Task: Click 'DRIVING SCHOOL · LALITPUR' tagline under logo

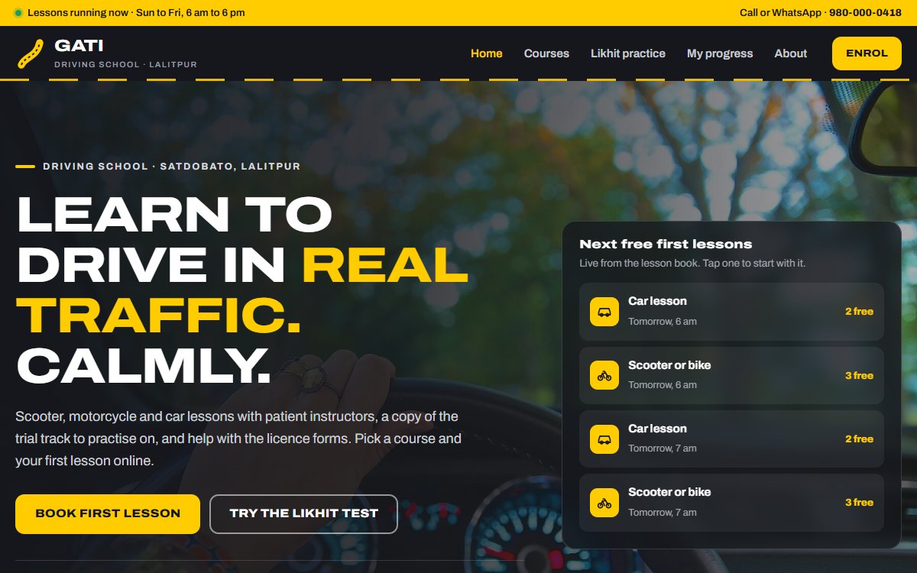Action: pyautogui.click(x=125, y=65)
